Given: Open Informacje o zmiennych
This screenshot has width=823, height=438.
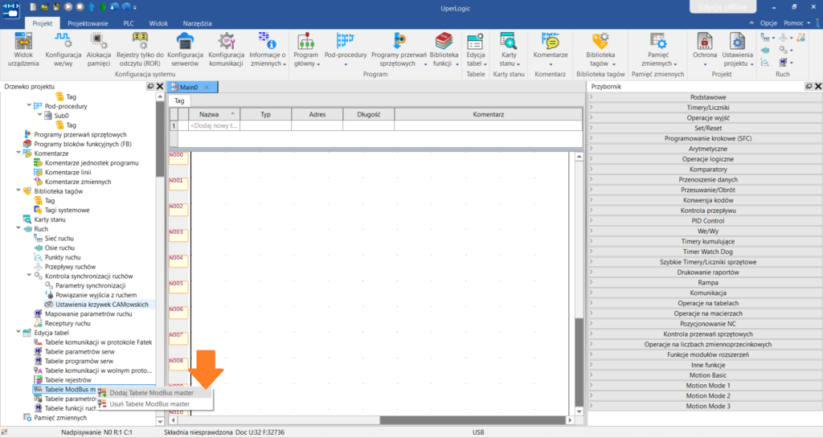Looking at the screenshot, I should 267,49.
